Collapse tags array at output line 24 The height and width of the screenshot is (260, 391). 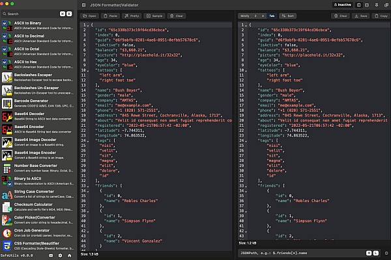pyautogui.click(x=246, y=141)
